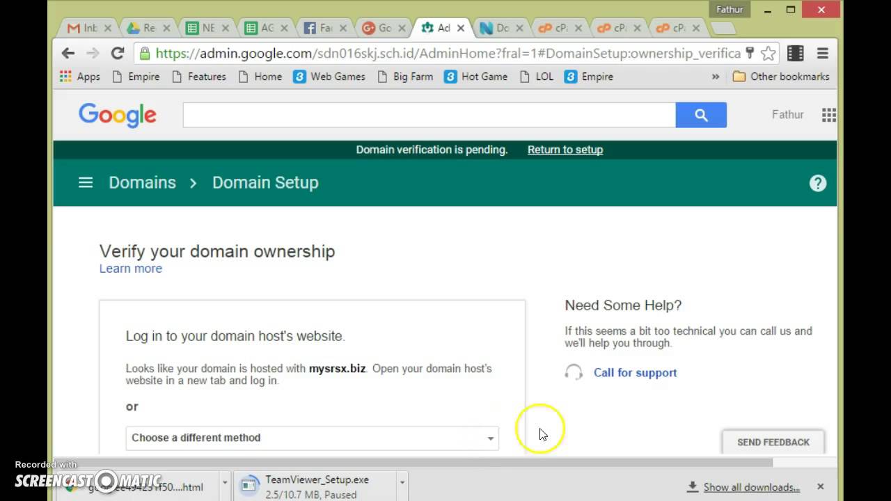The width and height of the screenshot is (891, 501).
Task: Click Domain Setup in the breadcrumb
Action: pos(265,182)
